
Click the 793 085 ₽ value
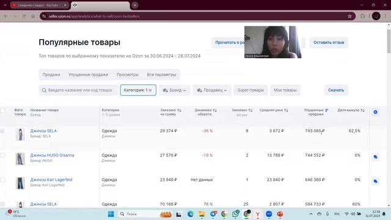coord(315,131)
